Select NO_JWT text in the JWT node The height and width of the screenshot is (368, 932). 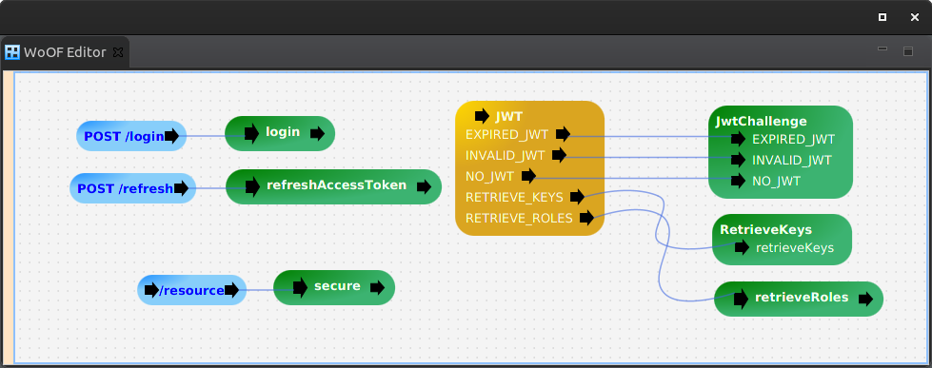(489, 176)
